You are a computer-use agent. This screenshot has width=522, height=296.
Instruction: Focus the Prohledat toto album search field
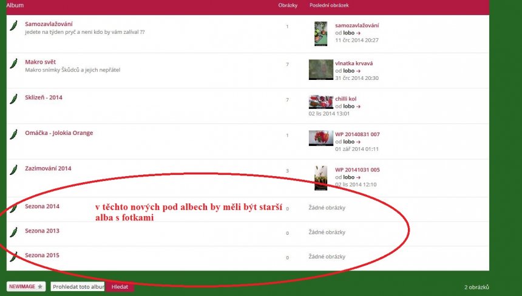pyautogui.click(x=78, y=287)
